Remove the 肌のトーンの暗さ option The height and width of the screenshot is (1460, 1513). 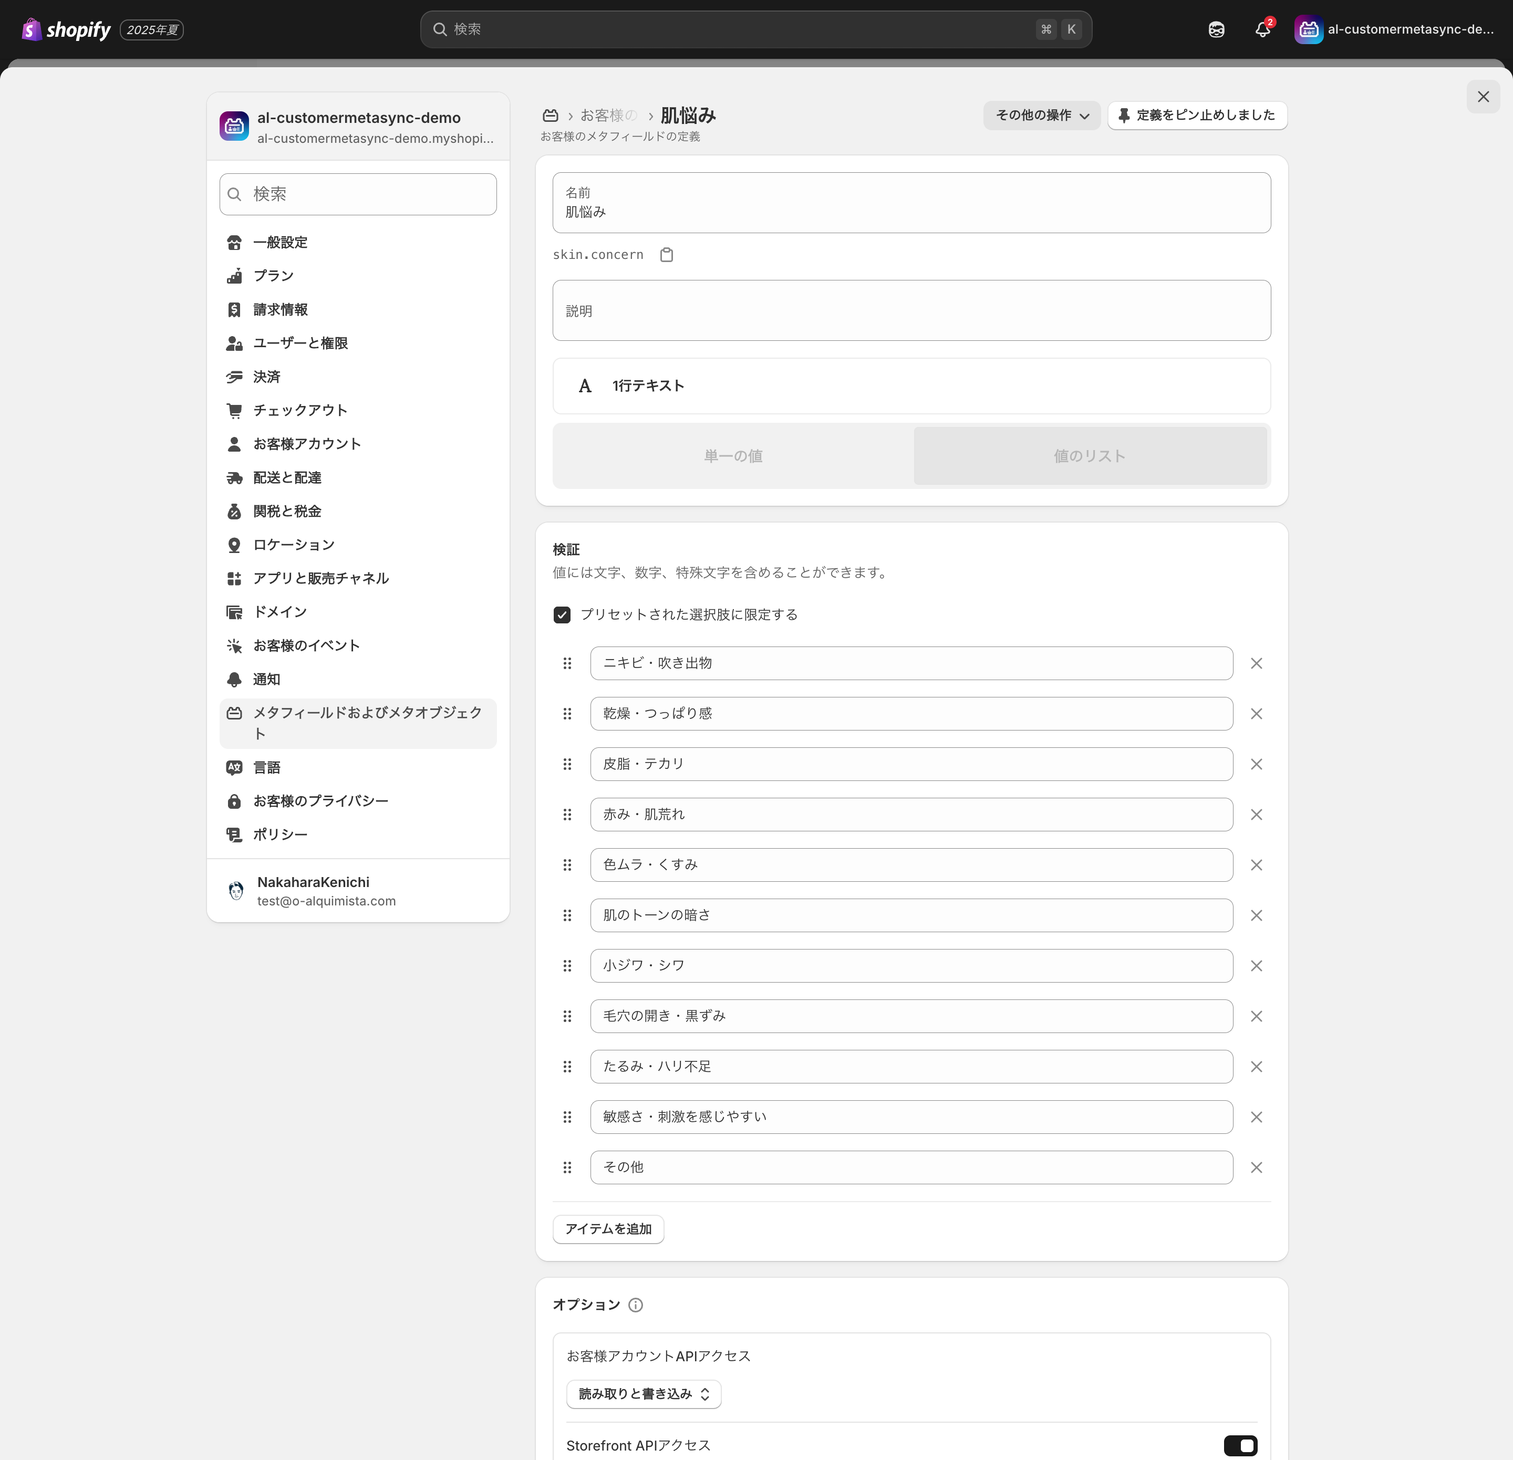[1256, 915]
